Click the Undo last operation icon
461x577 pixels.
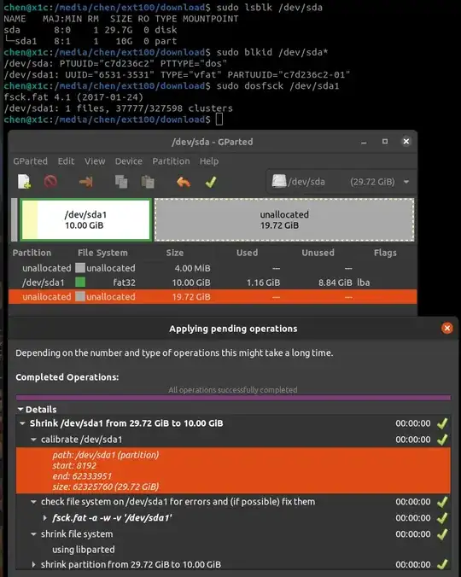point(184,182)
